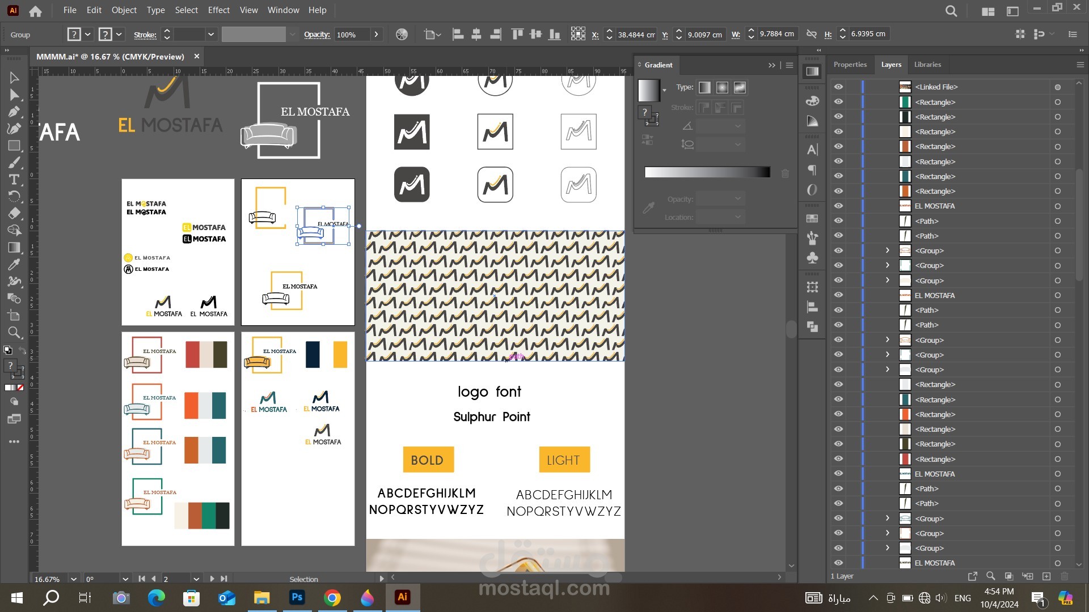This screenshot has width=1089, height=612.
Task: Select the Zoom tool
Action: 14,333
